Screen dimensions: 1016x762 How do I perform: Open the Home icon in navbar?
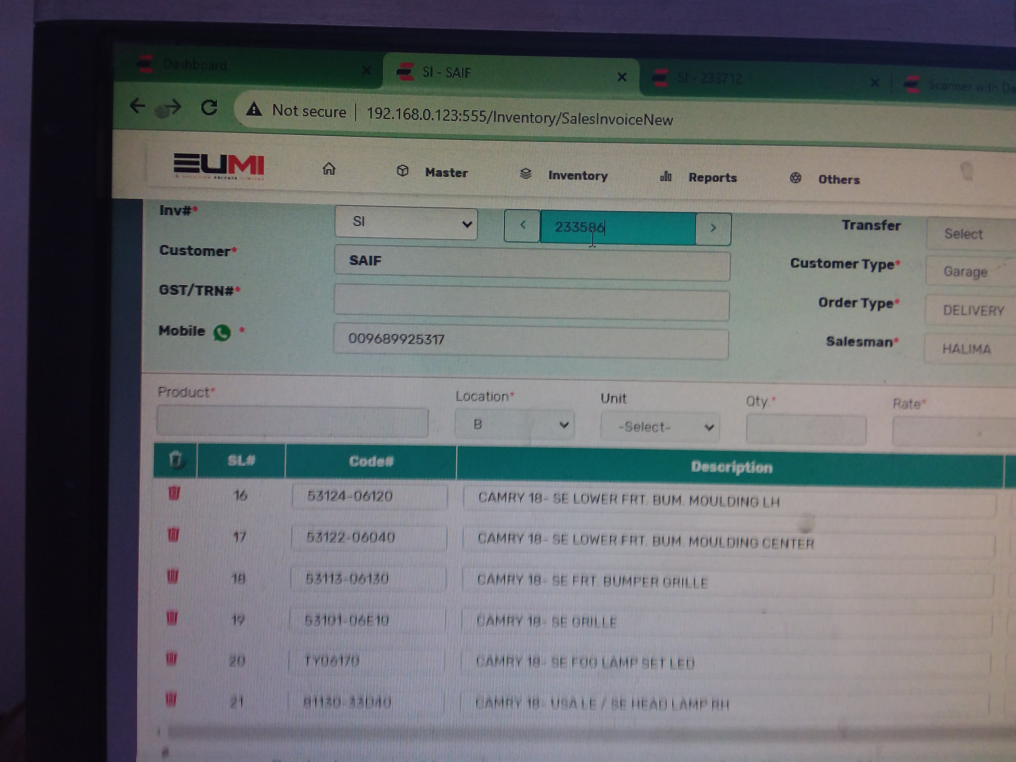(328, 169)
